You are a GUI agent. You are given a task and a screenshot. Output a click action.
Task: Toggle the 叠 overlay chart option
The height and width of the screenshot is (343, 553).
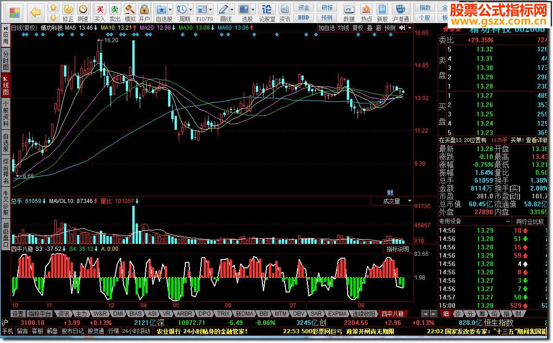(370, 28)
